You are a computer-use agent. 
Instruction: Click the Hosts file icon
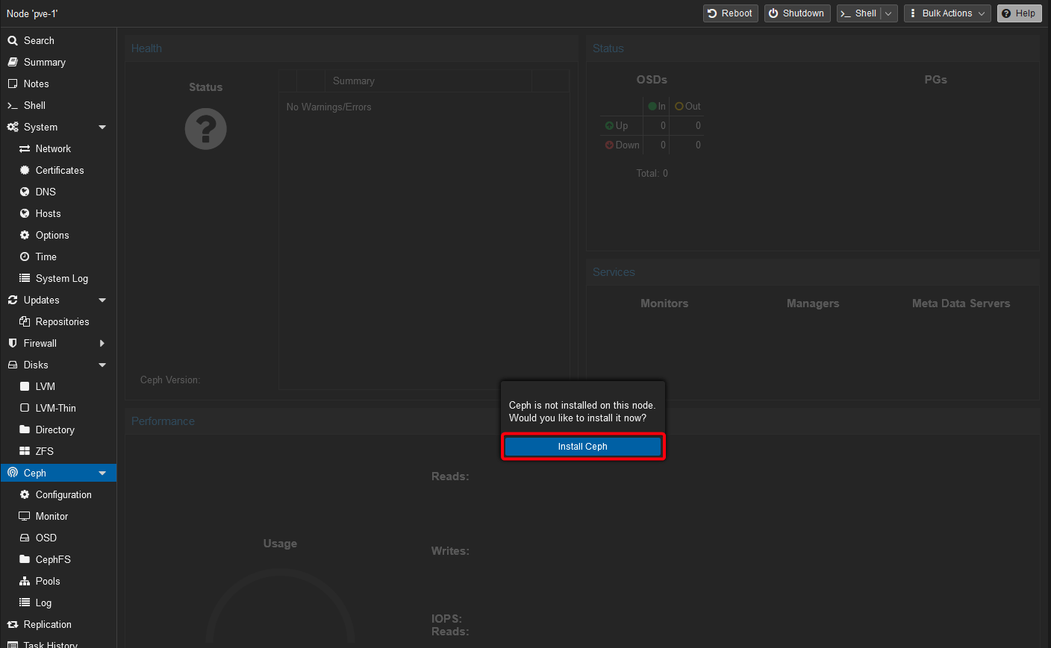tap(25, 213)
